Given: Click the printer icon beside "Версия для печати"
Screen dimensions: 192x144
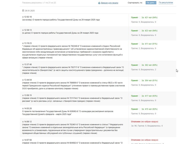Looking at the screenshot, I should [99, 3].
